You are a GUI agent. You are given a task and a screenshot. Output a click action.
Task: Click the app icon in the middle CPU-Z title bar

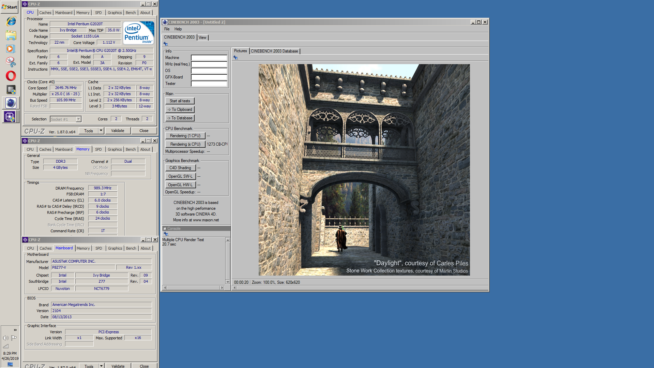(x=25, y=141)
